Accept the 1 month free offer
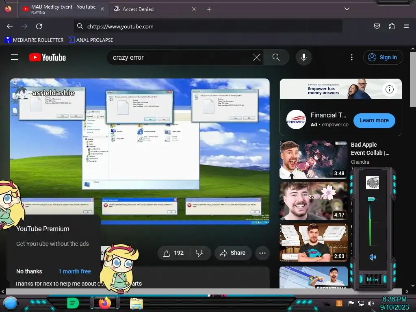 coord(75,271)
